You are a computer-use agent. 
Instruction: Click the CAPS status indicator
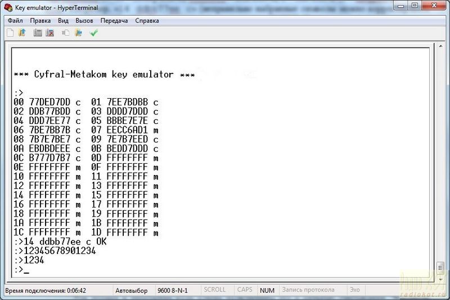click(245, 290)
